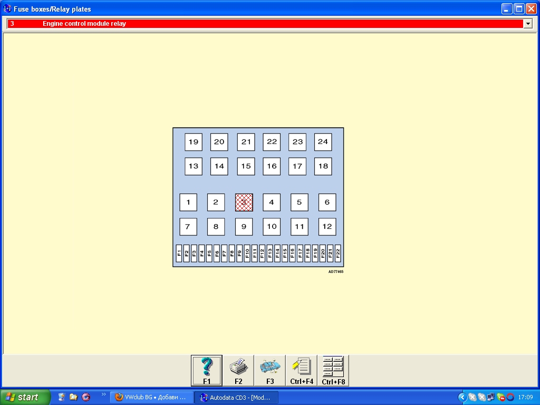
Task: Open Help with the F1 question mark button
Action: (207, 370)
